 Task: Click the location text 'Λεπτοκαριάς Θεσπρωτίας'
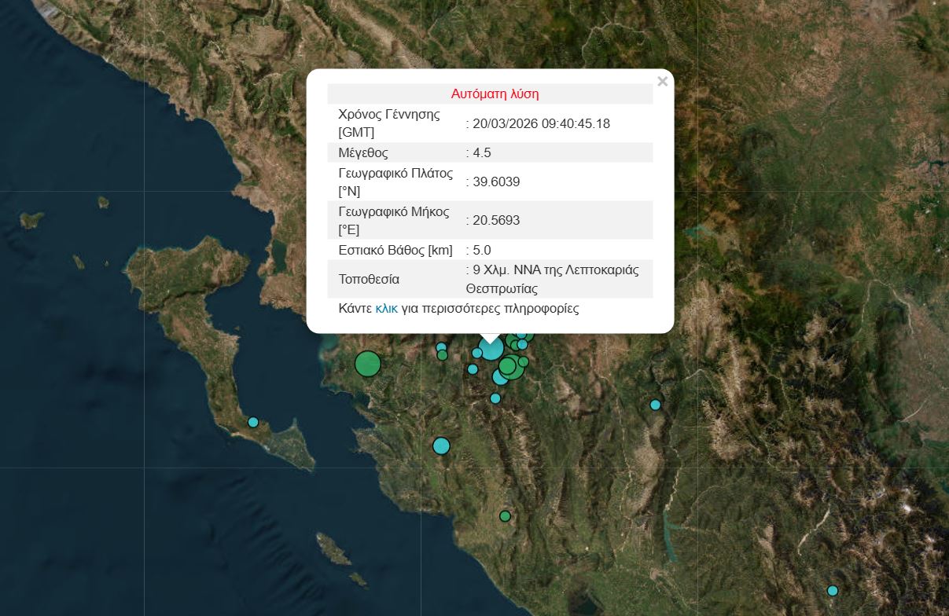(x=552, y=280)
